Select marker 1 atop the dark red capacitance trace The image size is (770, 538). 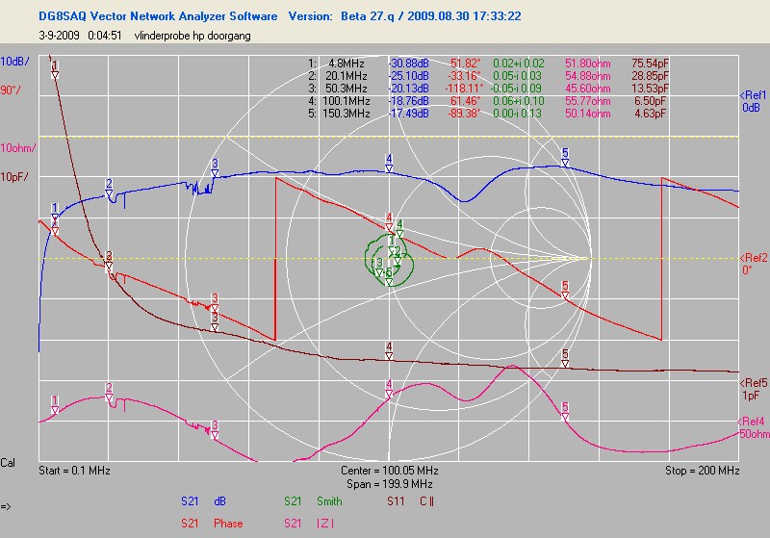[x=55, y=68]
